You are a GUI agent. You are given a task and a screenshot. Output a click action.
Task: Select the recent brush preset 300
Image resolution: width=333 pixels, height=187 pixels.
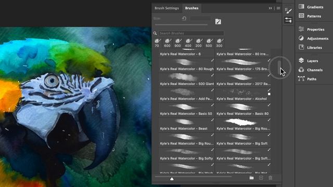point(220,43)
